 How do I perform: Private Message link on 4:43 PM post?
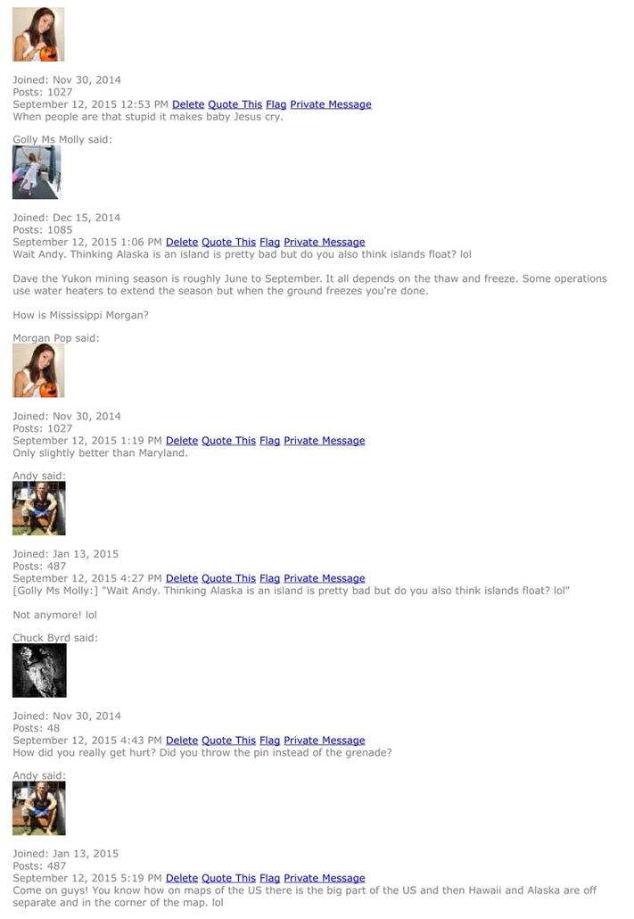click(x=324, y=741)
